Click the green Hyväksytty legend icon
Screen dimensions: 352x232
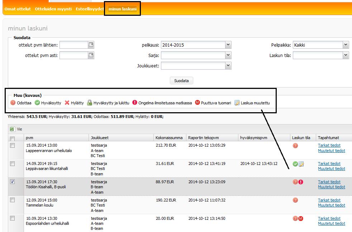37,103
